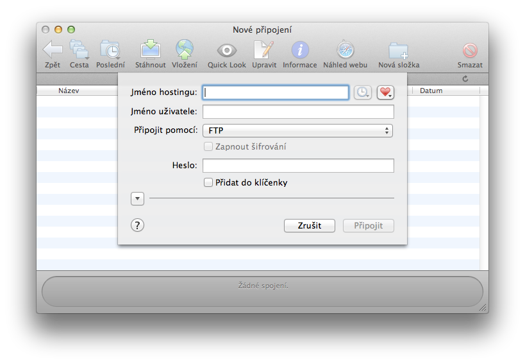Click the Upravit edit icon

(x=263, y=50)
